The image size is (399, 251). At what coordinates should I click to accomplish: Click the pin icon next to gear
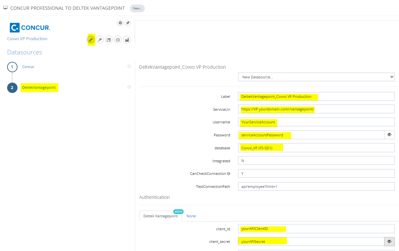[x=128, y=23]
